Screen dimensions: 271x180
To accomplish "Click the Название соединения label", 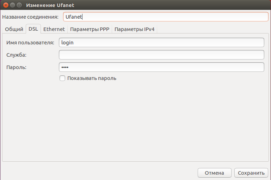I will pos(30,17).
